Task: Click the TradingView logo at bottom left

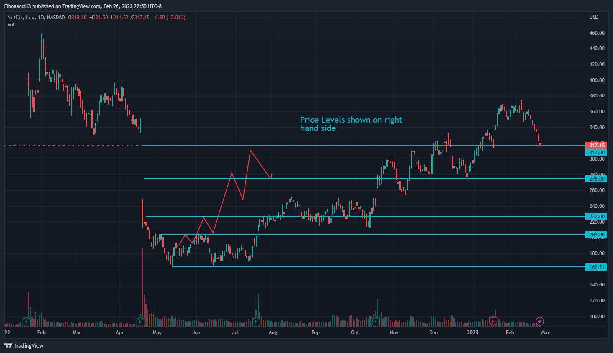Action: coord(24,345)
